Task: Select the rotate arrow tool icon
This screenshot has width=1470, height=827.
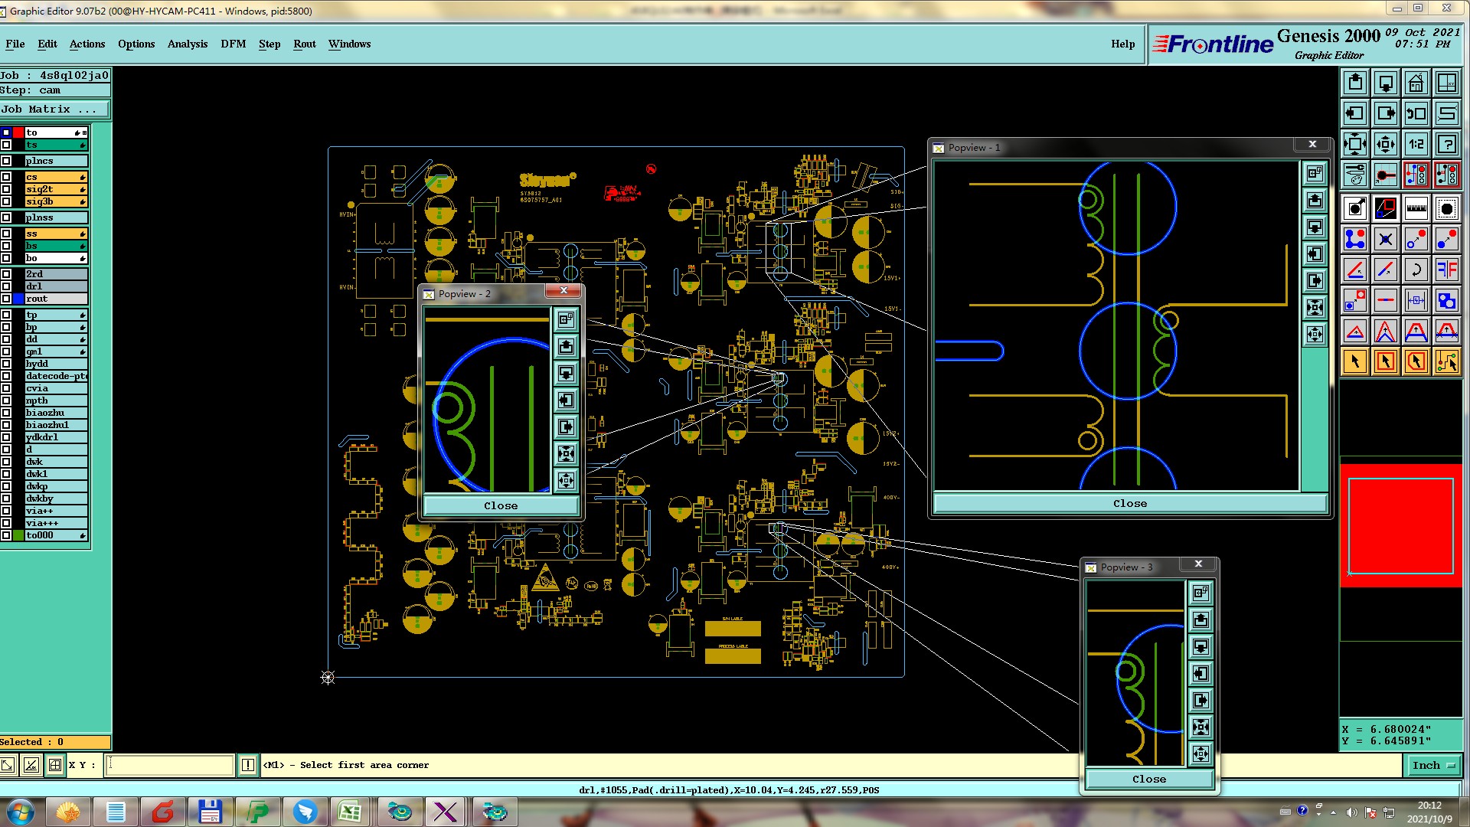Action: 1416,270
